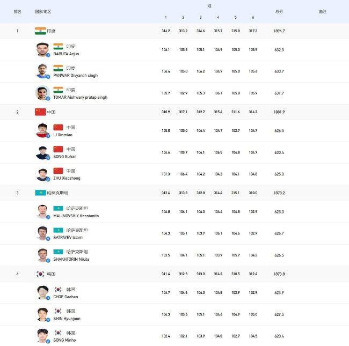Click the South Korea flag in team row
This screenshot has height=346, width=349.
40,274
